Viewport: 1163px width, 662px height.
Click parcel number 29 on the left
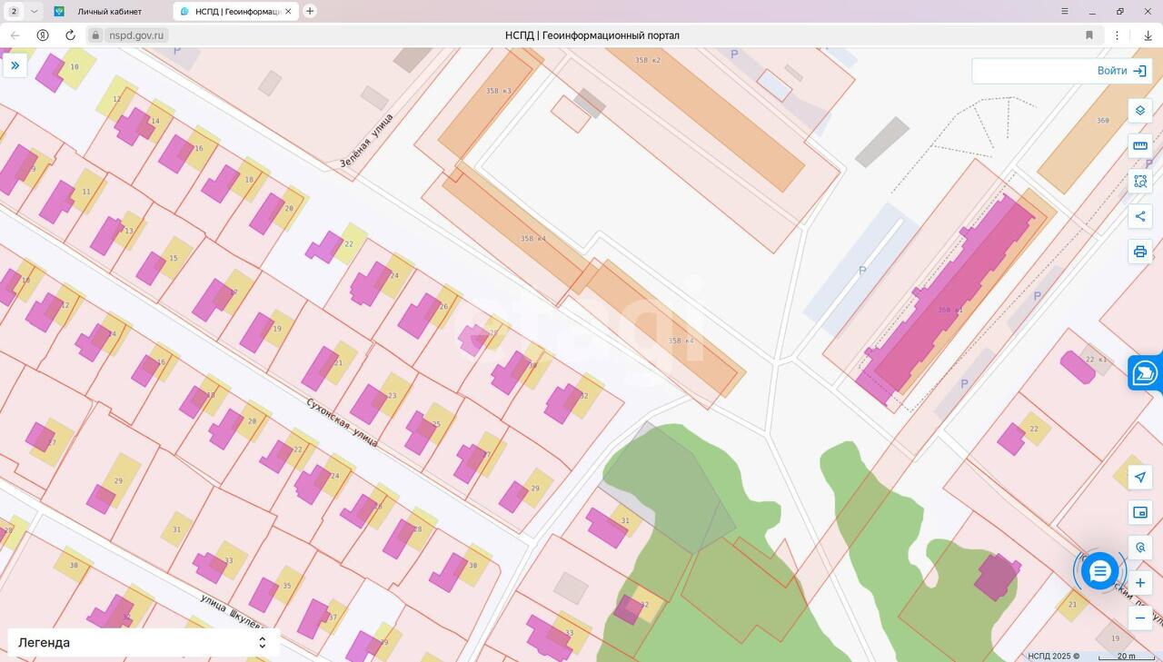[118, 481]
